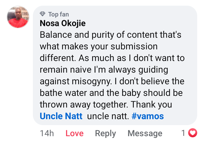Show the reaction count of 1

[x=183, y=132]
